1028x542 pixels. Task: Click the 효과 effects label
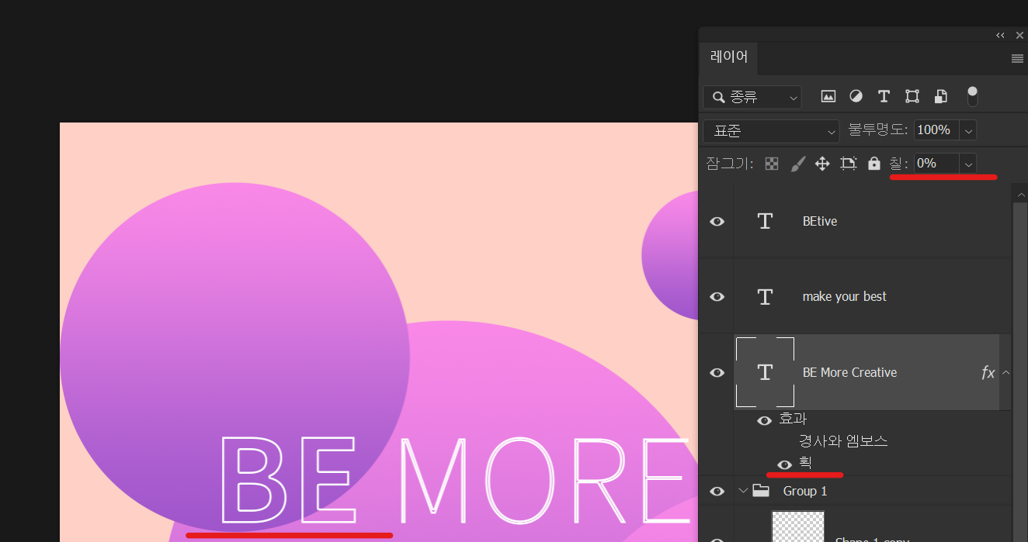click(x=793, y=419)
